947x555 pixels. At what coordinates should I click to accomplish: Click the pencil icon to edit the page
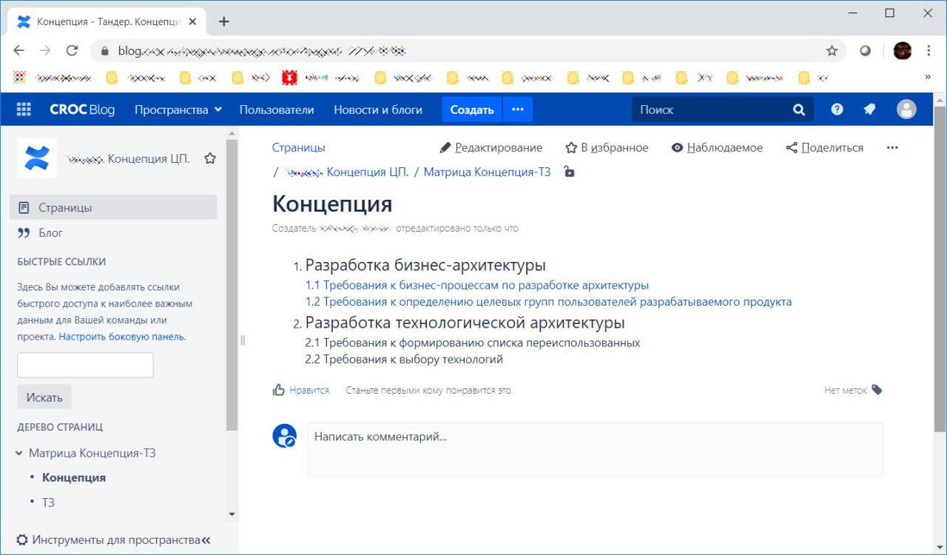445,147
